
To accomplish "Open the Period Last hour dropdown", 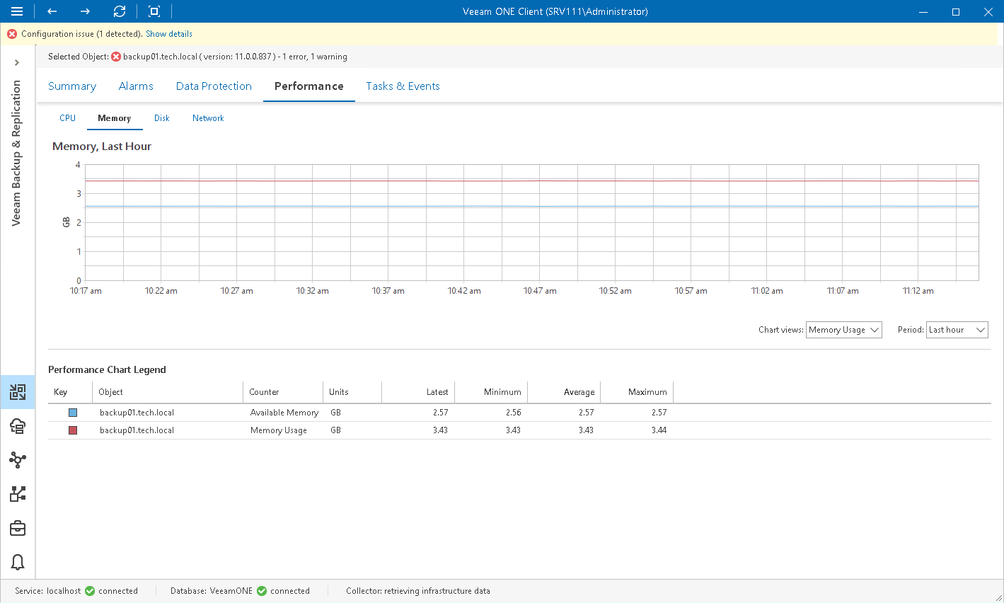I will coord(957,330).
